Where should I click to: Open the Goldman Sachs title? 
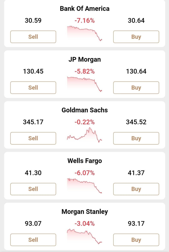click(x=84, y=110)
